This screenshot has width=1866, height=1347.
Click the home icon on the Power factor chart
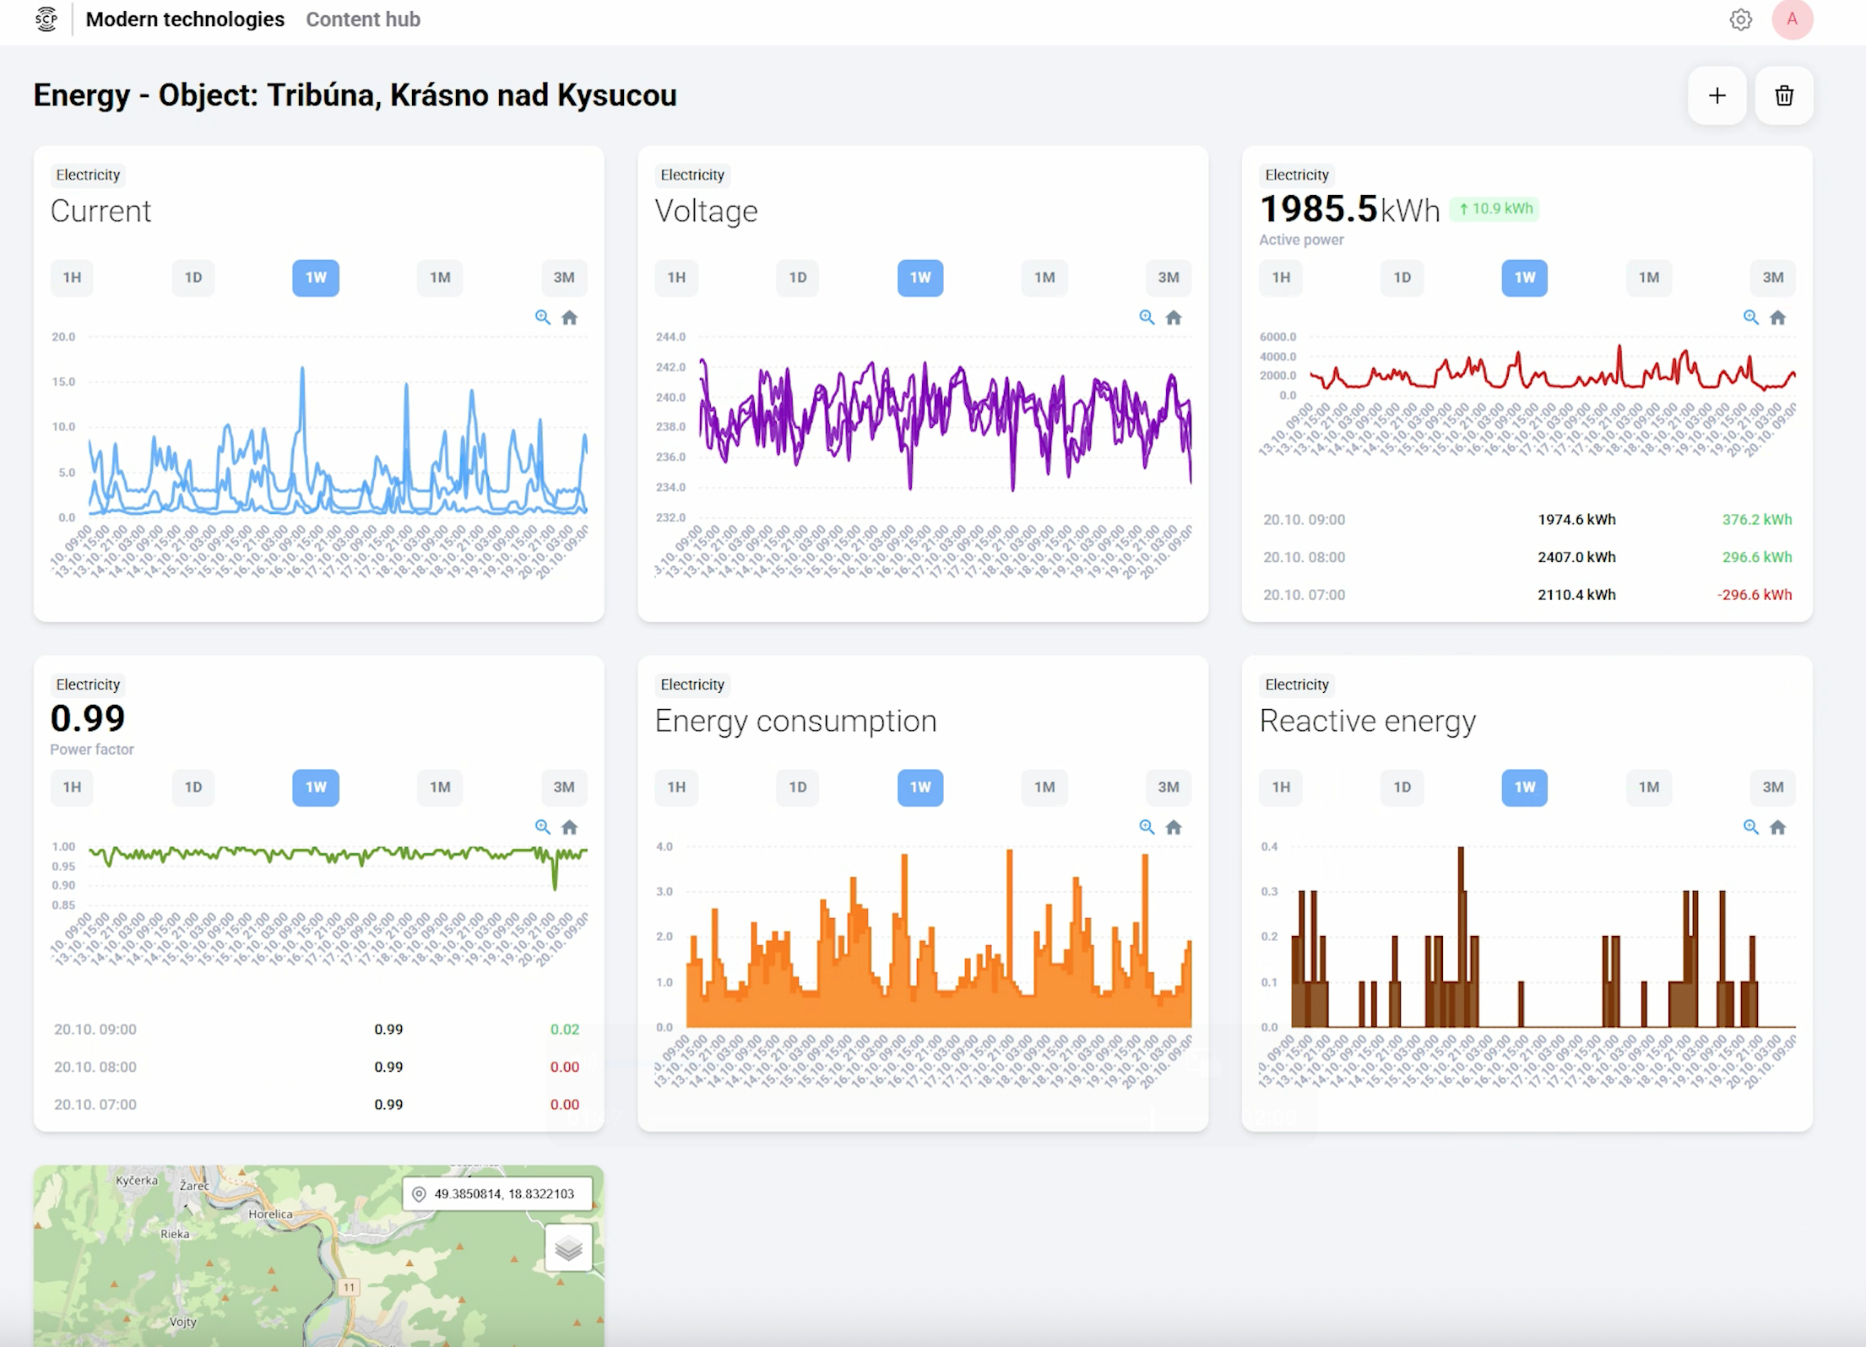570,827
